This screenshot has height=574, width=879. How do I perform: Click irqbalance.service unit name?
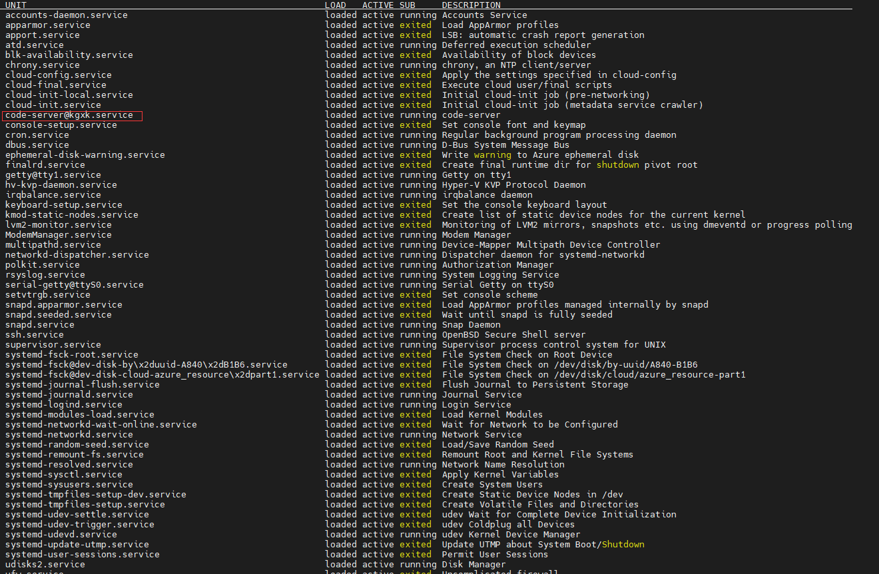[x=53, y=195]
